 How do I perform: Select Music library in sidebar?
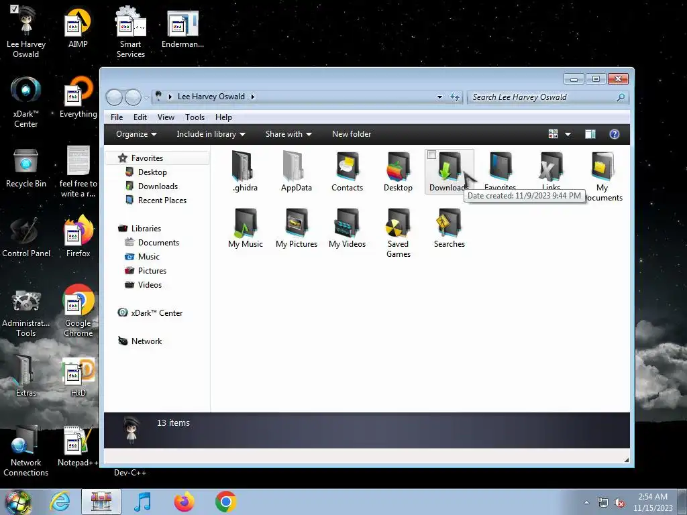click(x=148, y=257)
